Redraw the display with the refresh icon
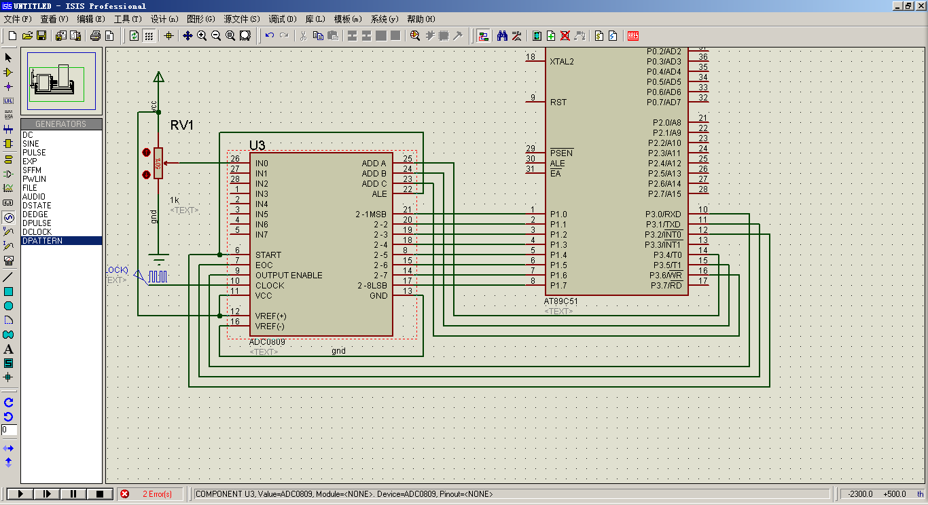The width and height of the screenshot is (928, 505). point(135,36)
